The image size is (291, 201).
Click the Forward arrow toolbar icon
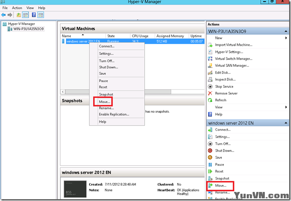tap(10, 15)
